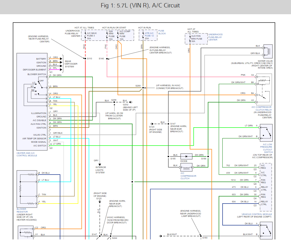Open the BLOWER RESISTOR link
Screen dimensions: 291x249
click(22, 210)
